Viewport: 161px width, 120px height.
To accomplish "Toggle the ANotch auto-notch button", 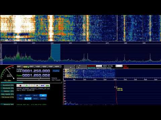I will point(43,99).
